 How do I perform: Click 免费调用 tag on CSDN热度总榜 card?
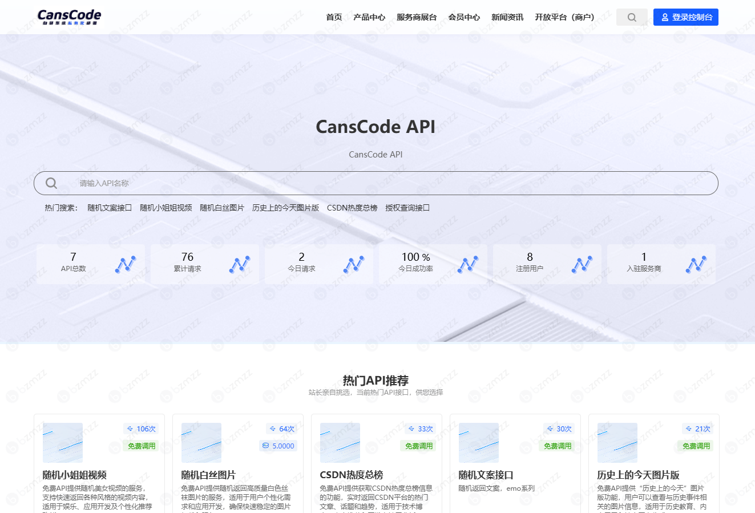click(418, 446)
